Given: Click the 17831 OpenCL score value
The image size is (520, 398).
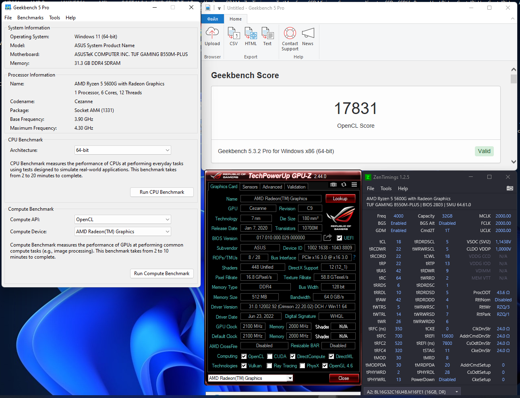Looking at the screenshot, I should point(356,108).
